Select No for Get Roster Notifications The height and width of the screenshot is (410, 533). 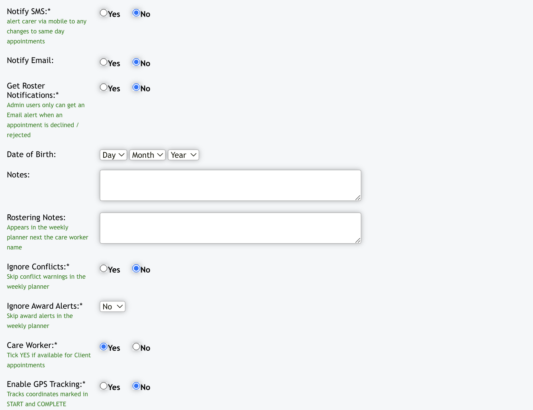pos(136,88)
